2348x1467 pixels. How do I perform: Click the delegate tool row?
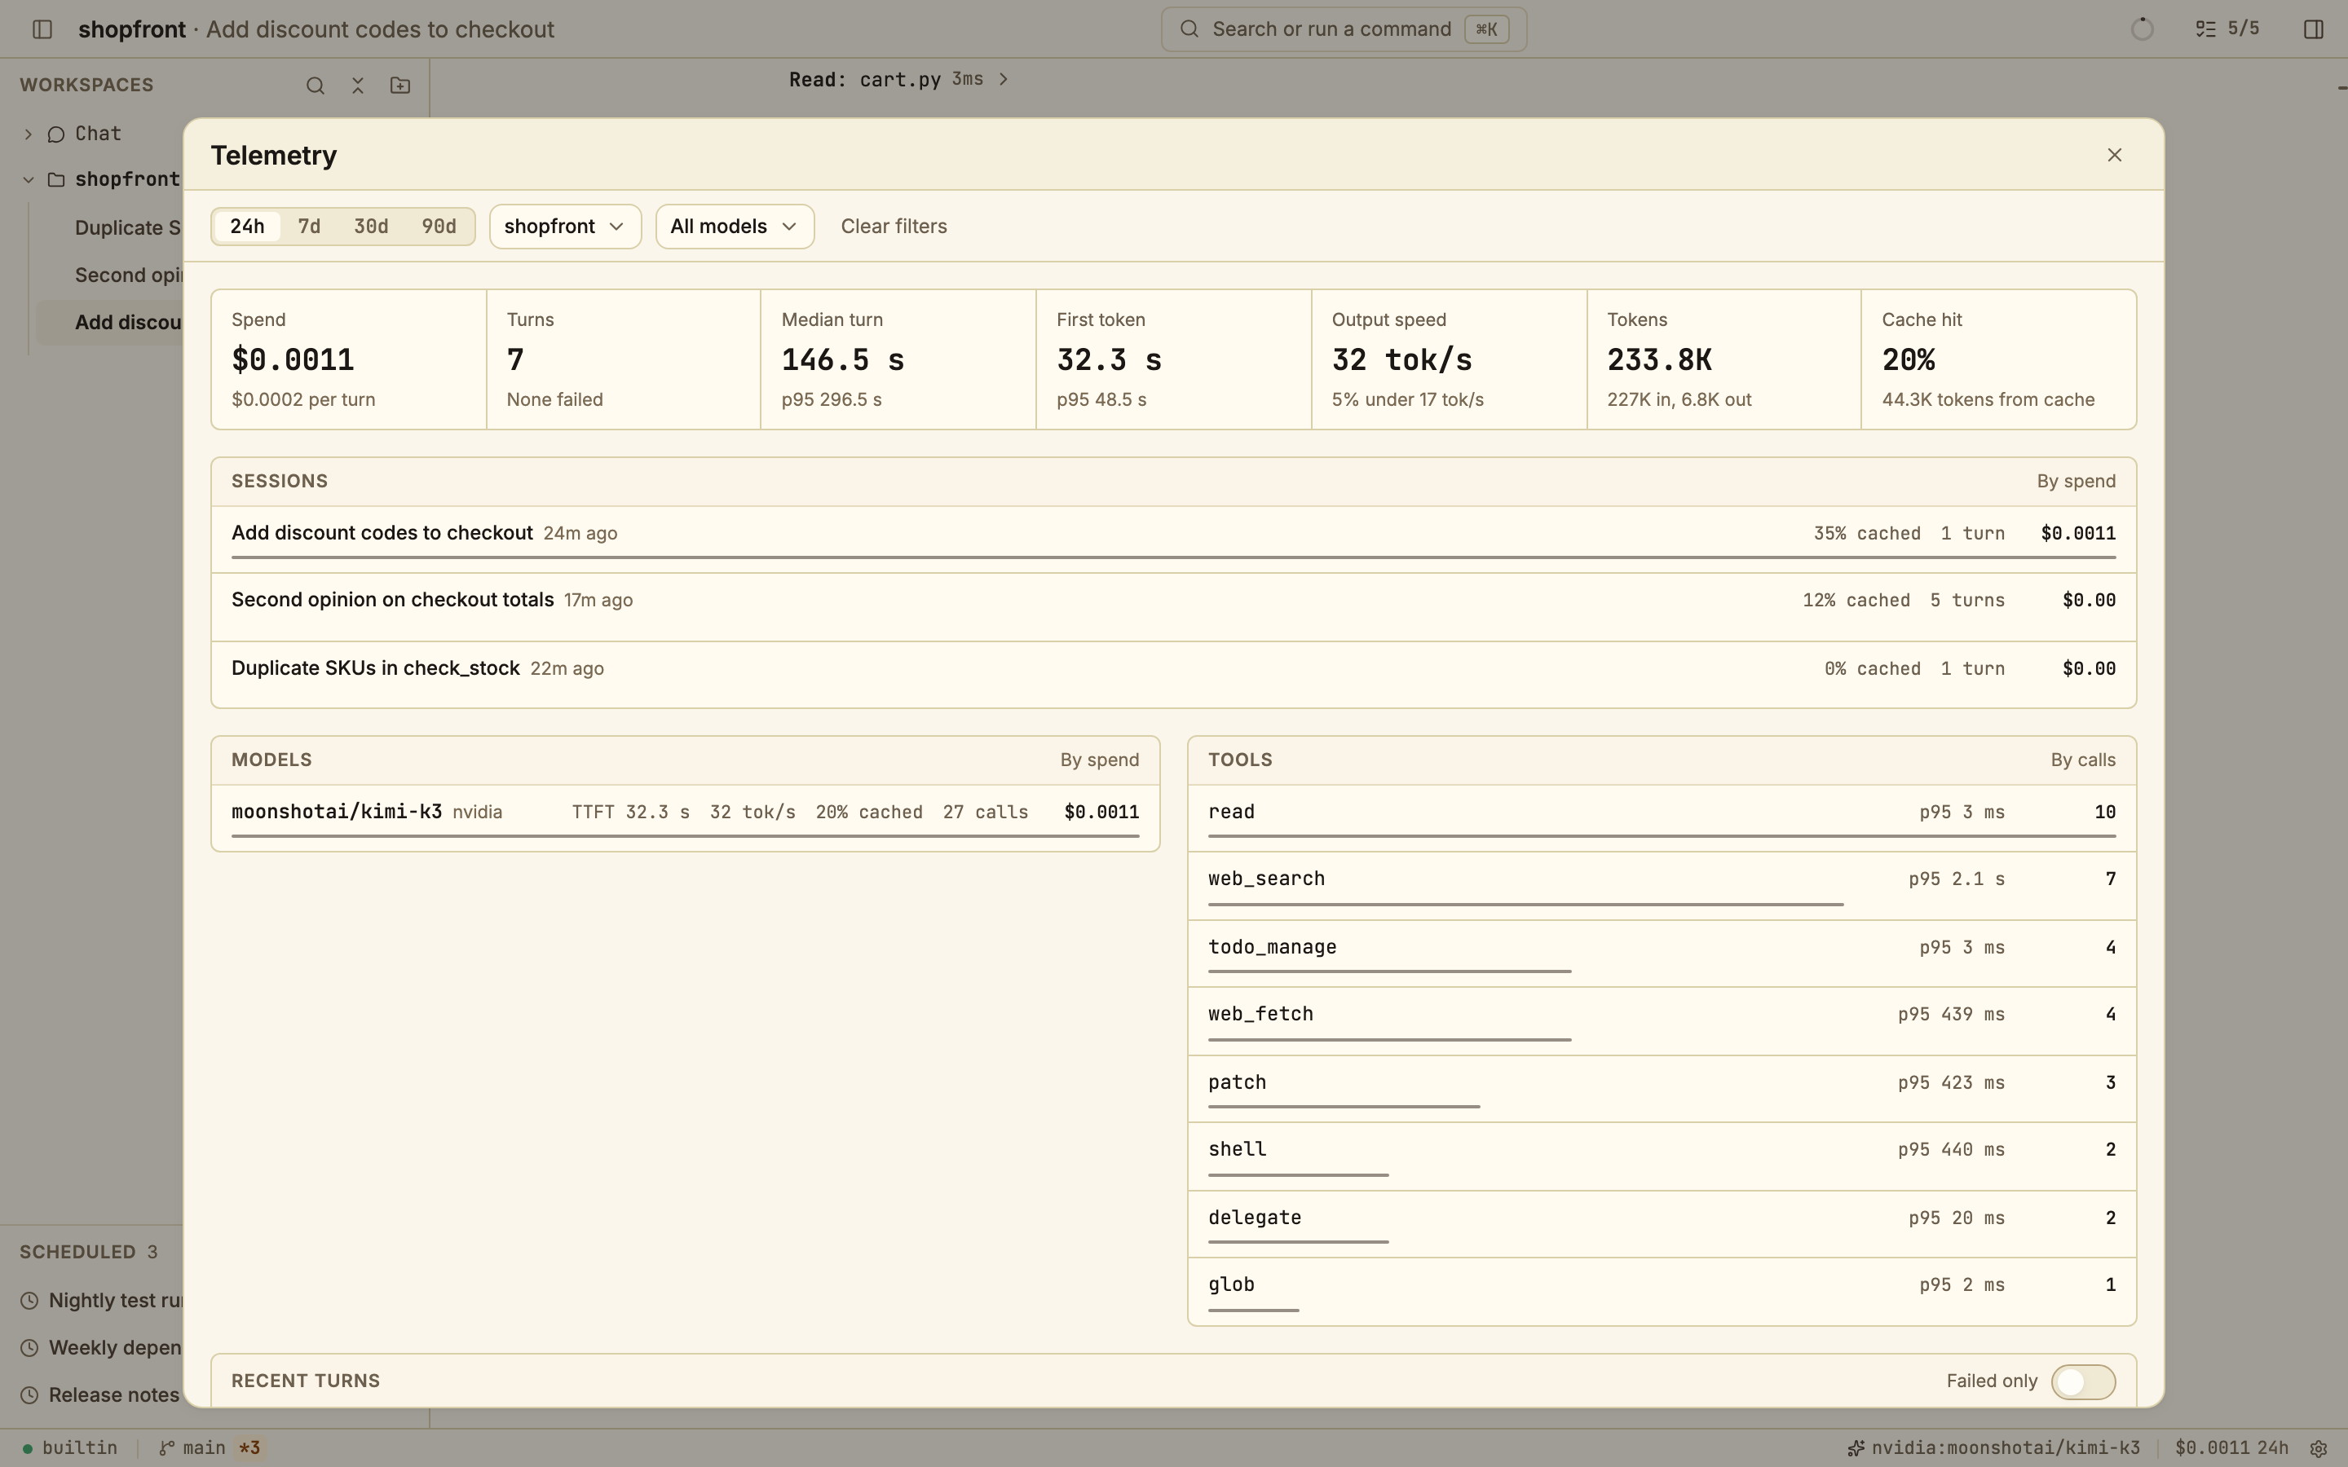pos(1661,1224)
